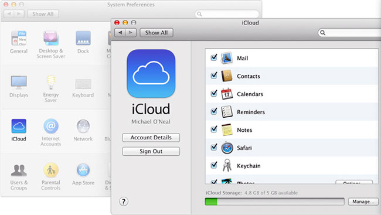Open Account Details
The height and width of the screenshot is (215, 381).
(151, 138)
